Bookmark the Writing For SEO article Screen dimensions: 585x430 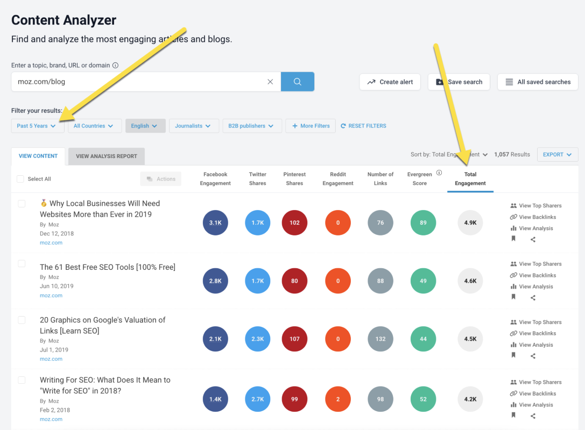point(513,415)
